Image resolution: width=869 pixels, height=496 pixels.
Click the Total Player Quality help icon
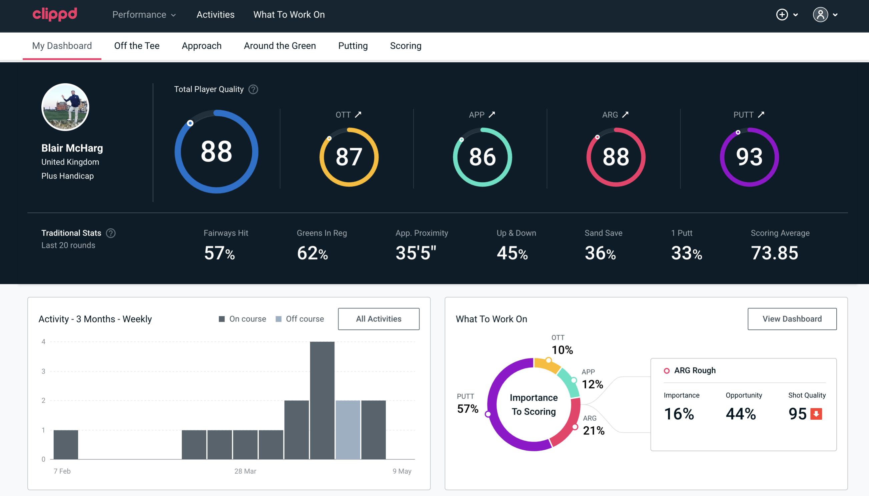click(x=252, y=89)
